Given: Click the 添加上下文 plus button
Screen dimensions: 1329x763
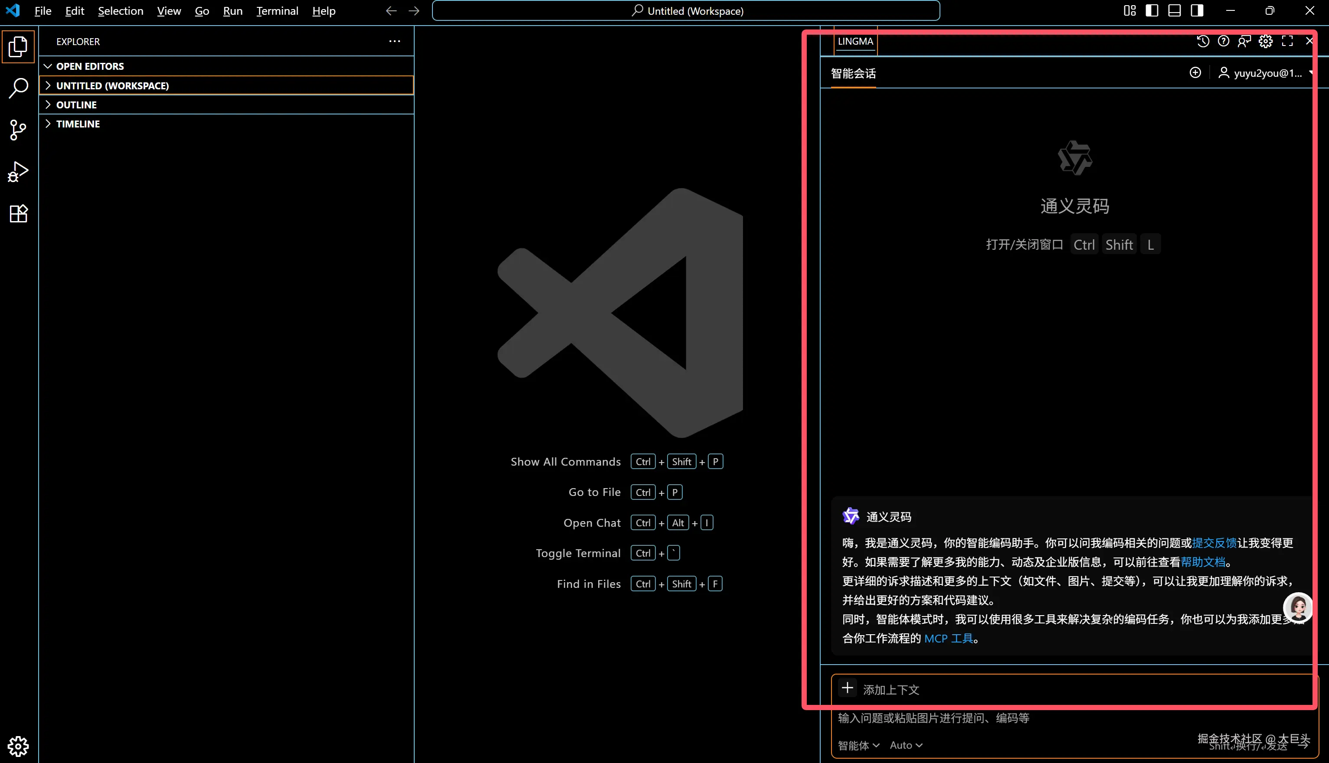Looking at the screenshot, I should (847, 688).
